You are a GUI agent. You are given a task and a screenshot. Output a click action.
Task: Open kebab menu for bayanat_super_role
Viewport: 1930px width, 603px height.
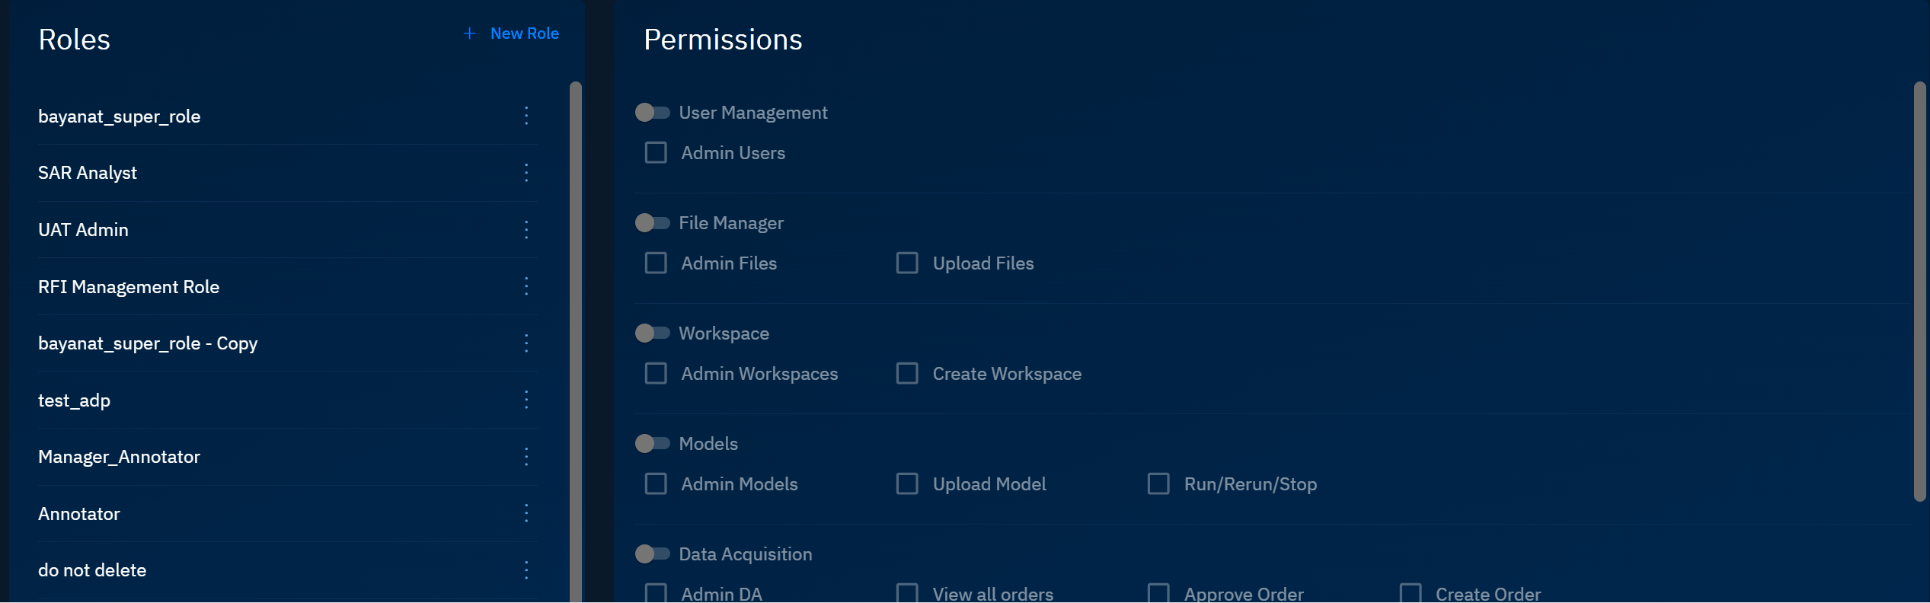526,116
